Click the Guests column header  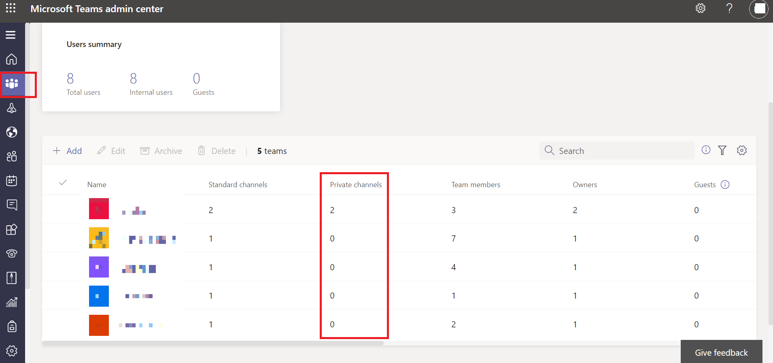coord(705,185)
